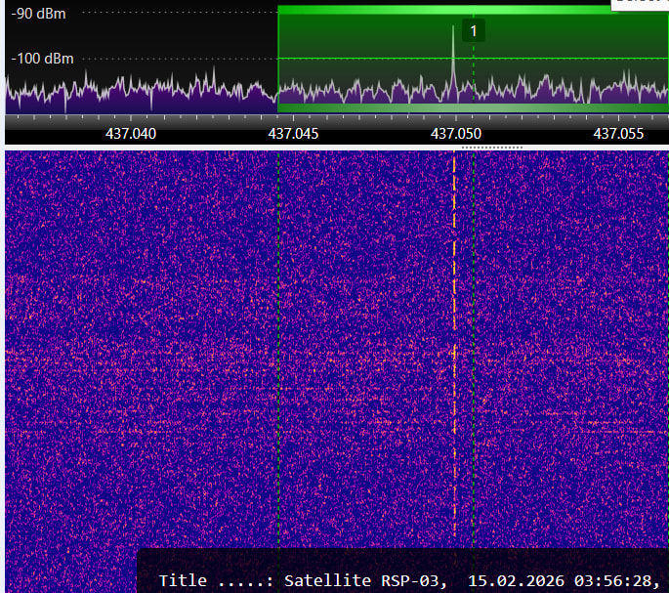Viewport: 669px width, 593px height.
Task: Select the 437.050 frequency scale label
Action: (x=457, y=133)
